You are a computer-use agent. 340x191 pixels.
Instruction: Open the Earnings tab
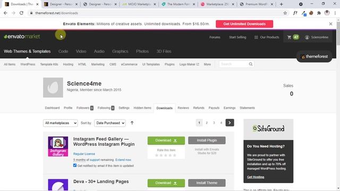click(229, 108)
